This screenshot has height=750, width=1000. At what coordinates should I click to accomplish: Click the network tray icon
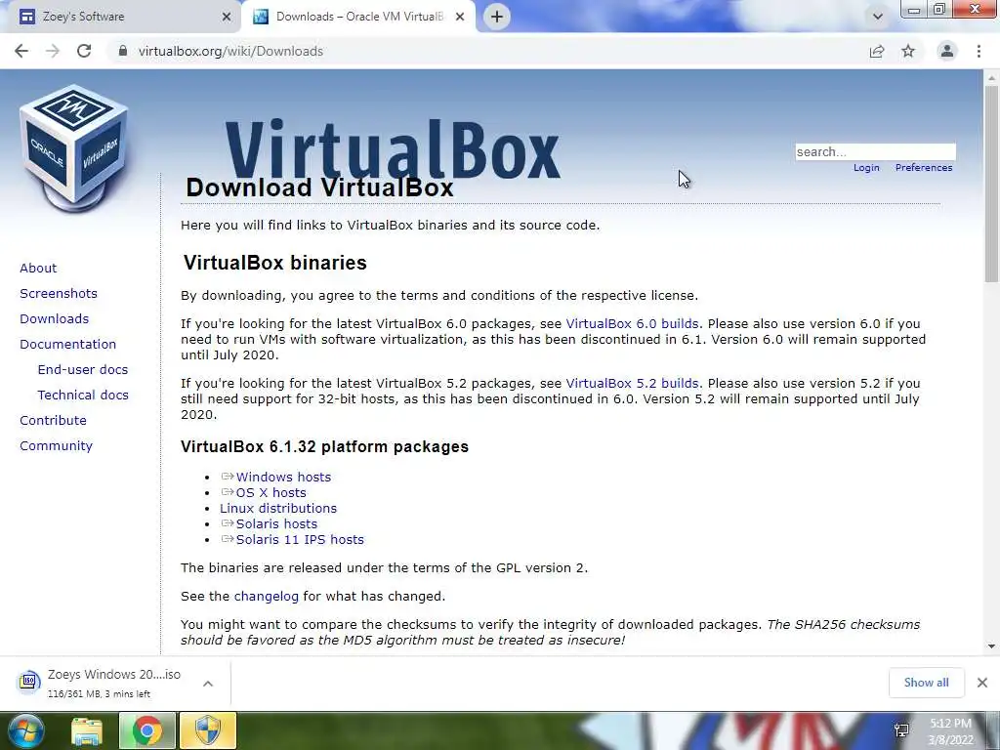[x=901, y=730]
